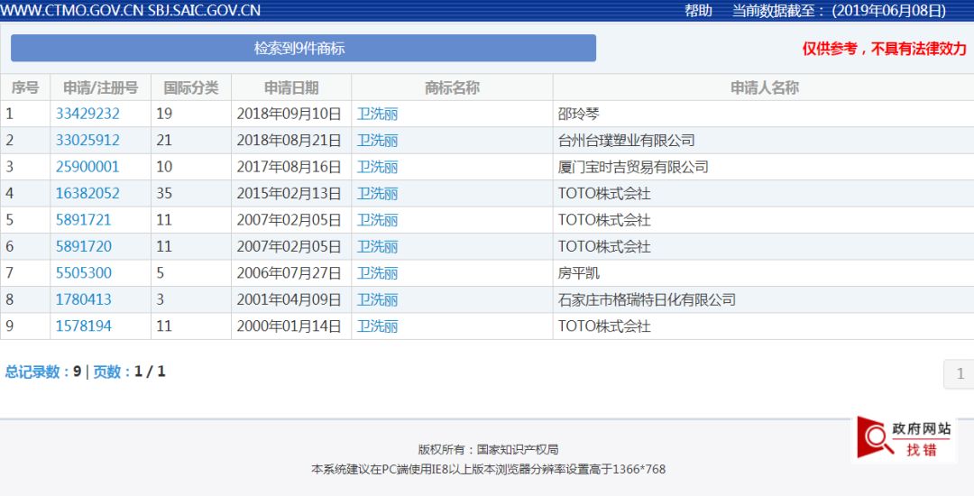
Task: Select class 21 in the 33025912 row
Action: [x=164, y=141]
